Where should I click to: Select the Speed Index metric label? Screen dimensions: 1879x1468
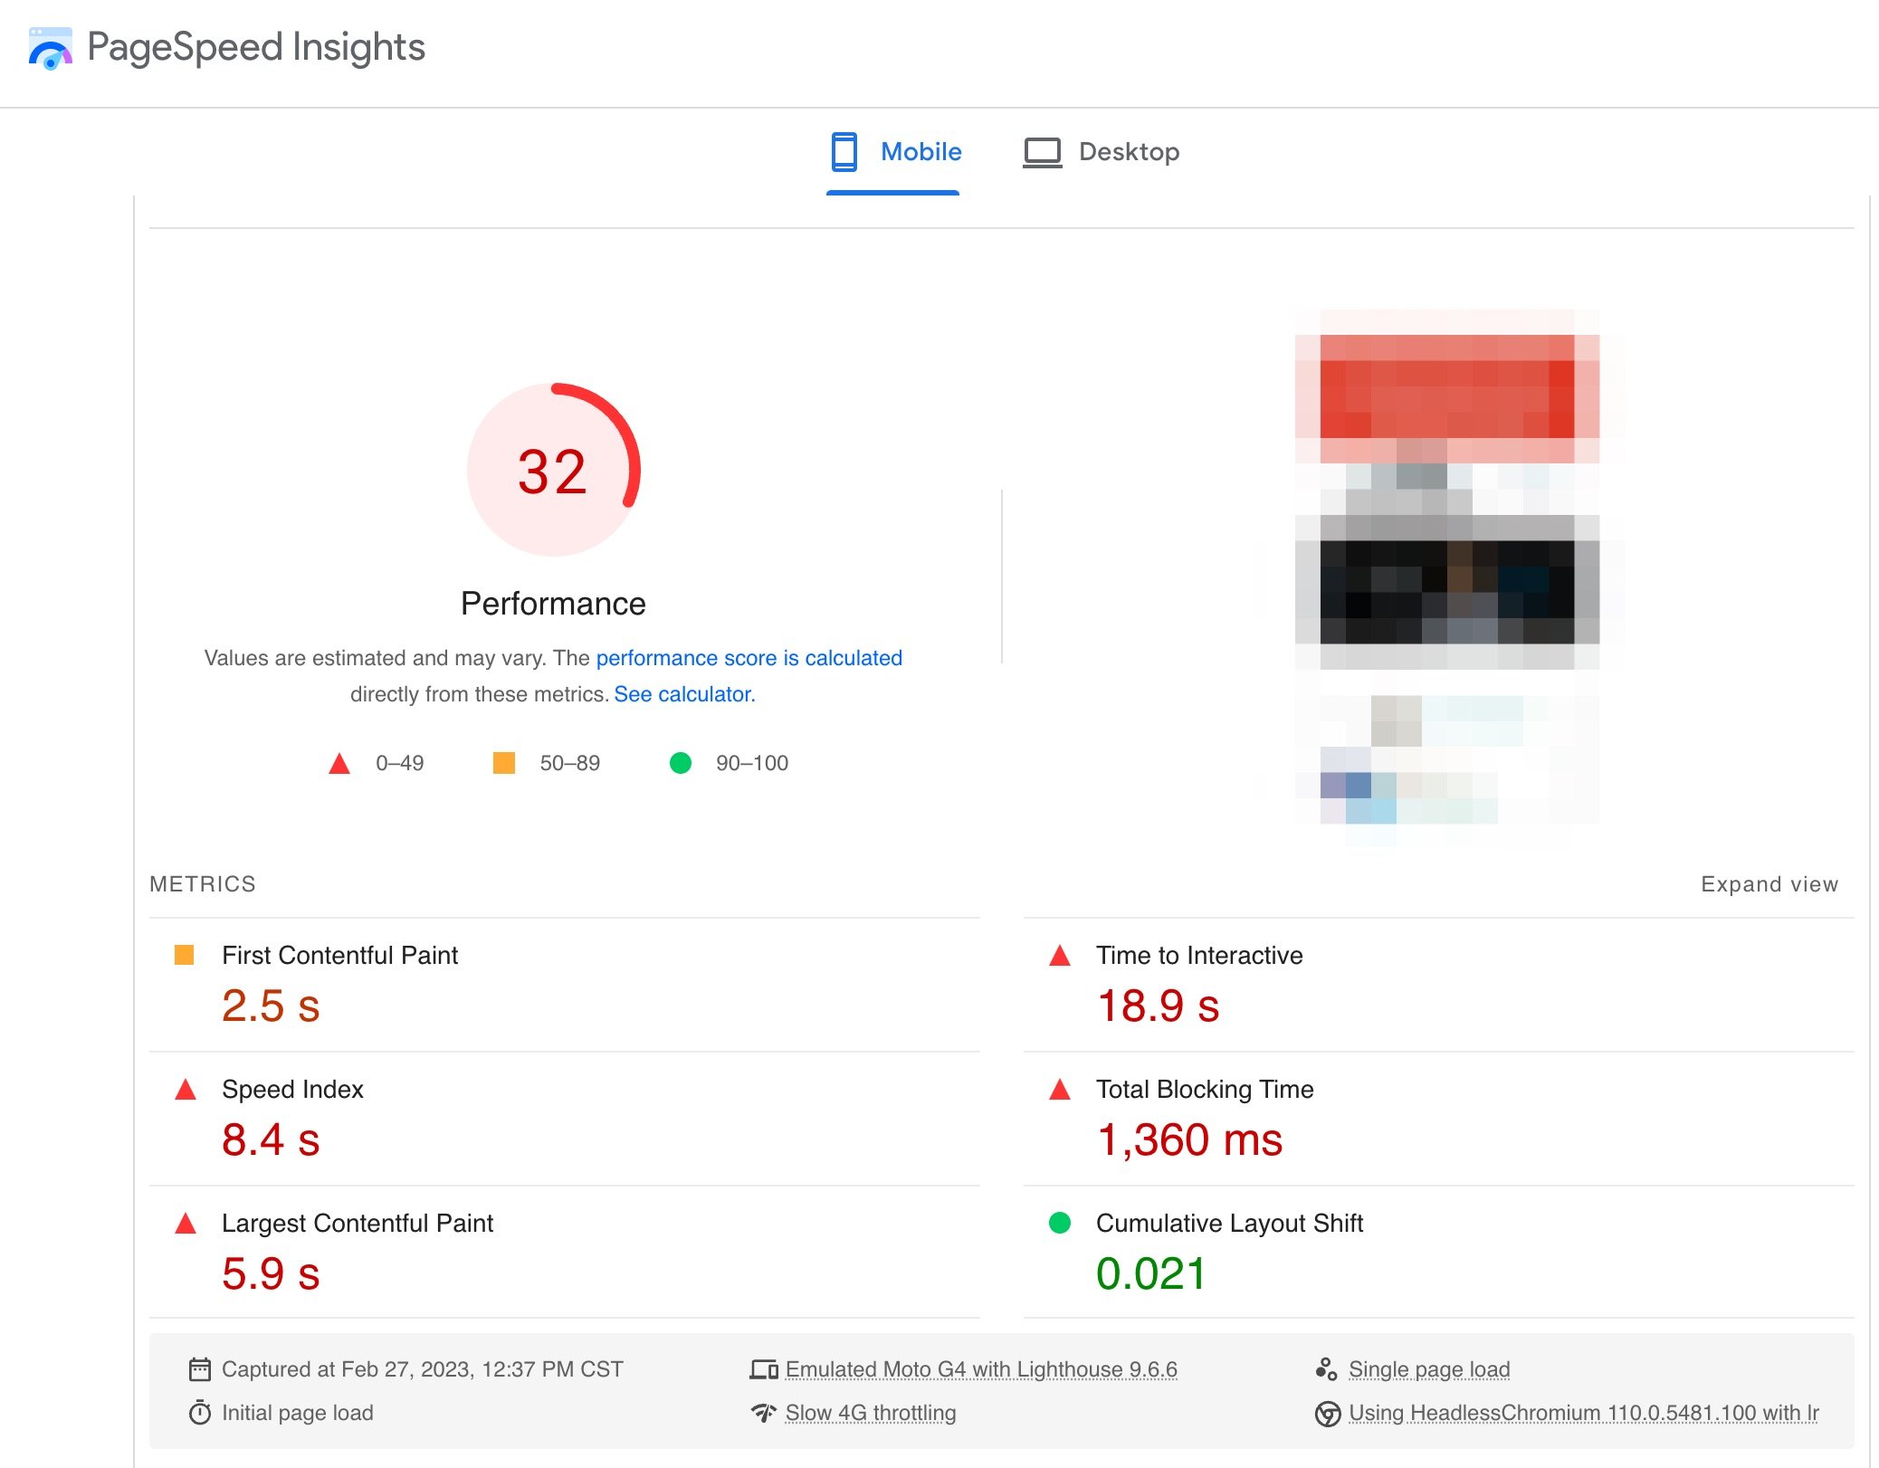click(x=292, y=1090)
